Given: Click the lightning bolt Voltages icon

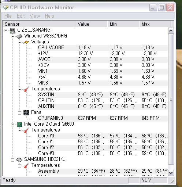Looking at the screenshot, I should coord(26,42).
